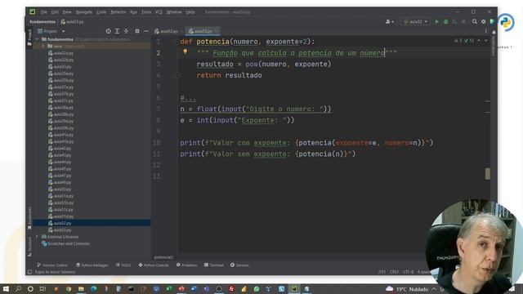Viewport: 523px width, 294px height.
Task: Click the Windows taskbar search icon
Action: (x=18, y=288)
